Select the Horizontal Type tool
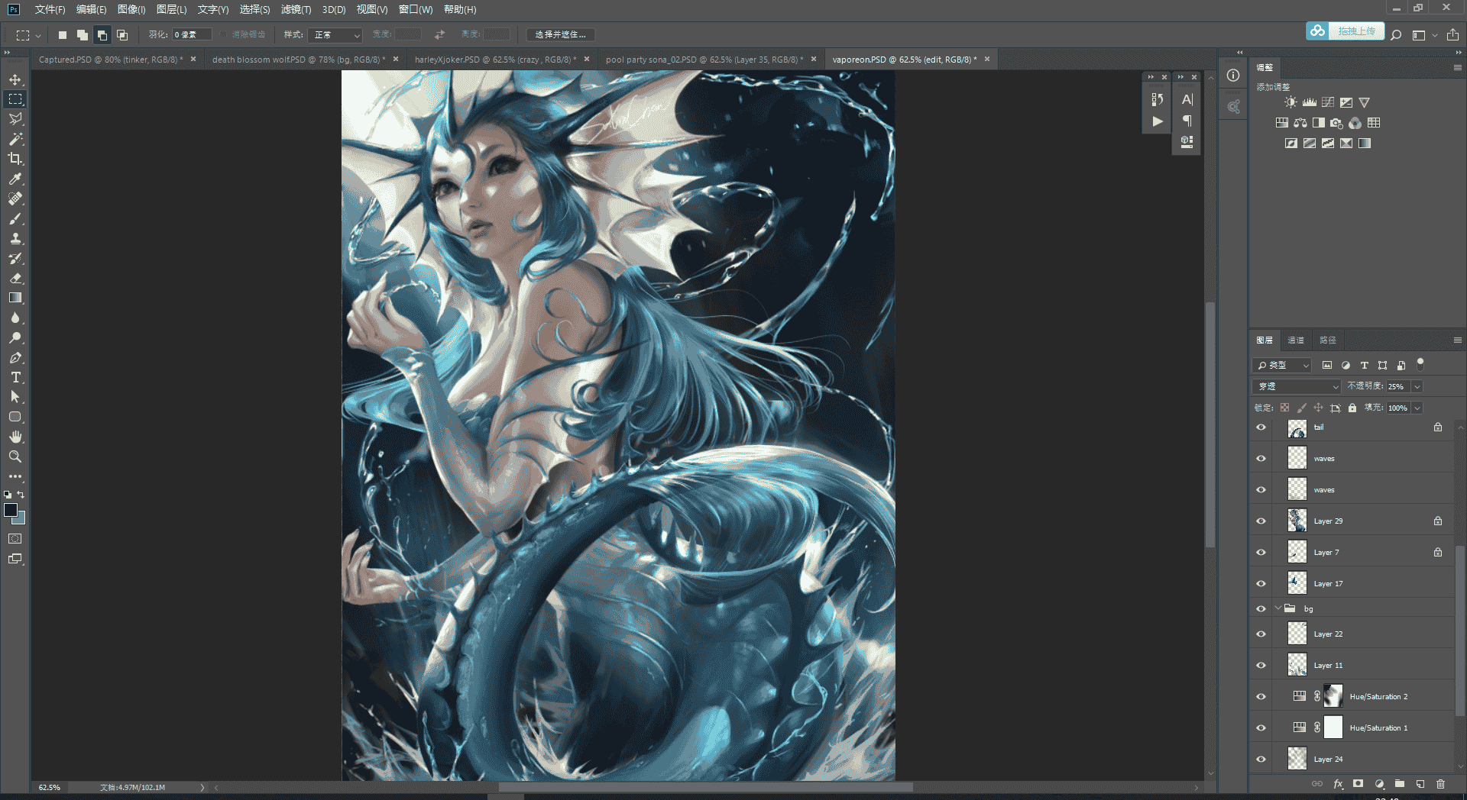 (15, 377)
